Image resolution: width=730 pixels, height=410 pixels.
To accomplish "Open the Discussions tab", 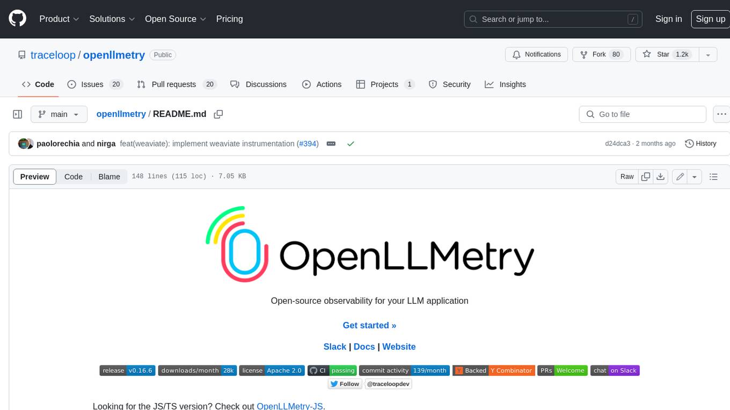I will click(x=258, y=84).
